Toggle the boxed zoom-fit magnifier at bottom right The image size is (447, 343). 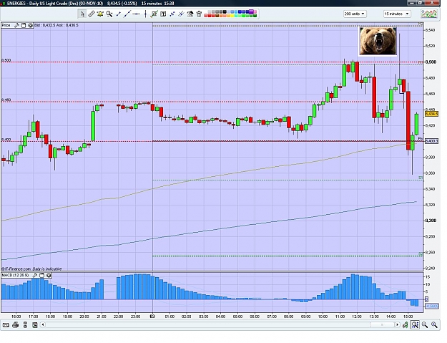[x=415, y=324]
